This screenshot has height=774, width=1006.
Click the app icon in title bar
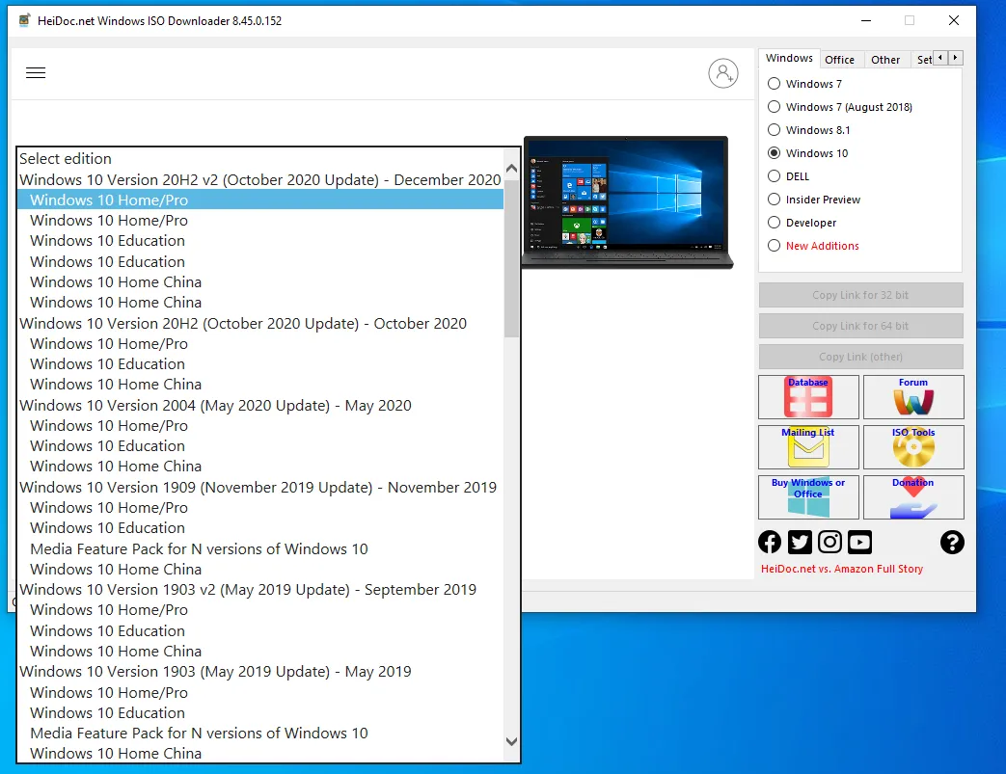pos(24,20)
